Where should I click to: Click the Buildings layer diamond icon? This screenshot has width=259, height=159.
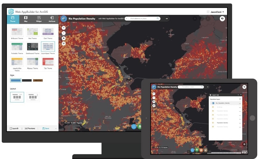coord(213,107)
